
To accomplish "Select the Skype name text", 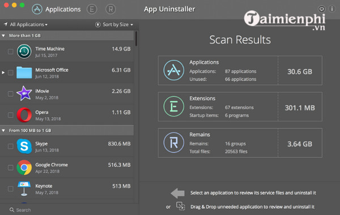I will pyautogui.click(x=41, y=144).
